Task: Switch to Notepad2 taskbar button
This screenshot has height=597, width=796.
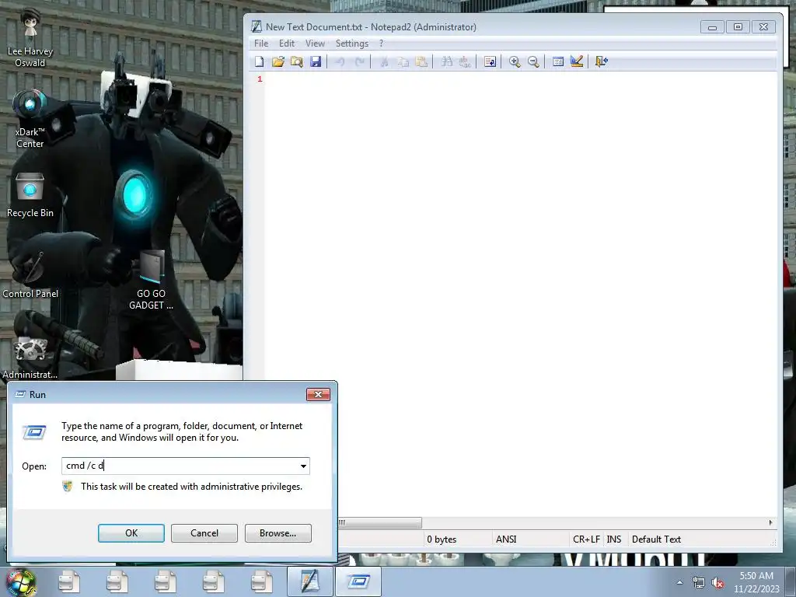Action: (x=309, y=581)
